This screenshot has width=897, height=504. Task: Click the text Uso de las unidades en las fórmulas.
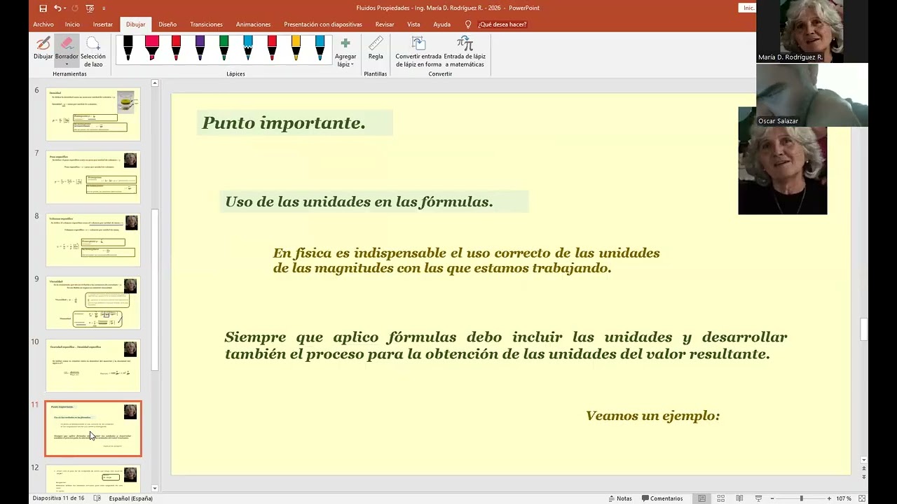(x=359, y=202)
